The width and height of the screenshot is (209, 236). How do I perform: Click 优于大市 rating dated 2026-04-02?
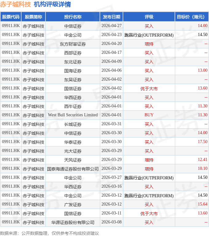tap(149, 89)
